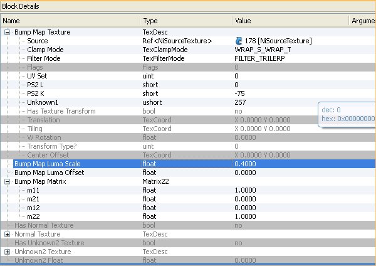Collapse the Bump Map Matrix node

(x=8, y=181)
